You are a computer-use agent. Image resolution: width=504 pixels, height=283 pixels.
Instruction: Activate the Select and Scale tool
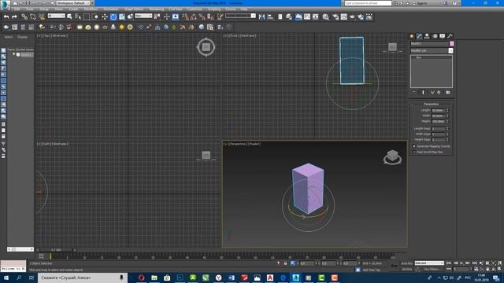122,17
